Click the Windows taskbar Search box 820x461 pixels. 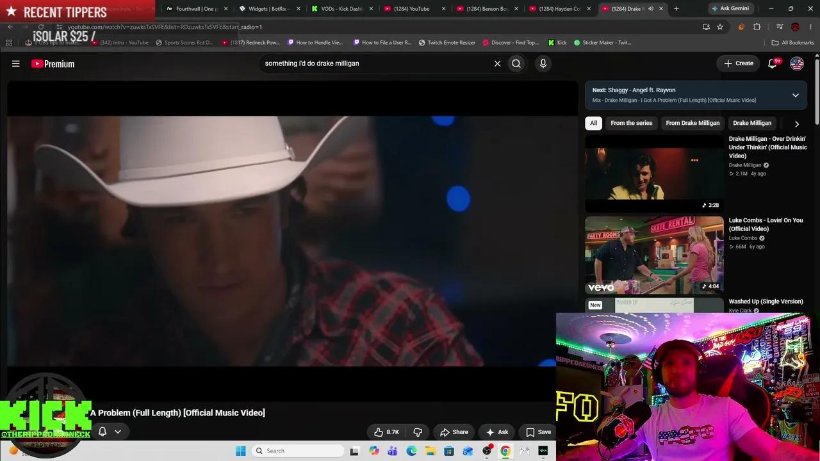click(298, 451)
